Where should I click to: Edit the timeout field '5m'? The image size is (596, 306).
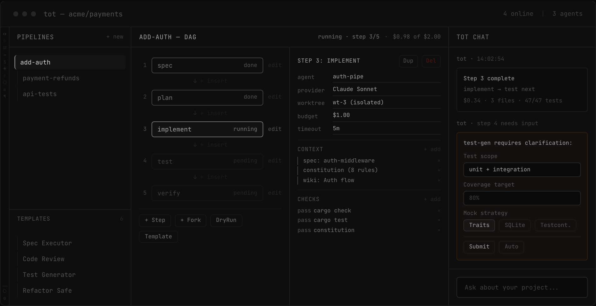(387, 129)
